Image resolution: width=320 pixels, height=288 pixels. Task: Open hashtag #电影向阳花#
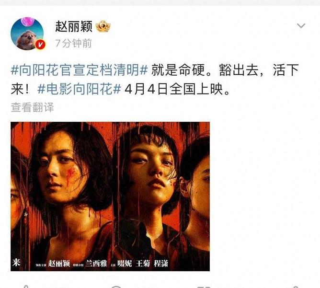coord(79,89)
